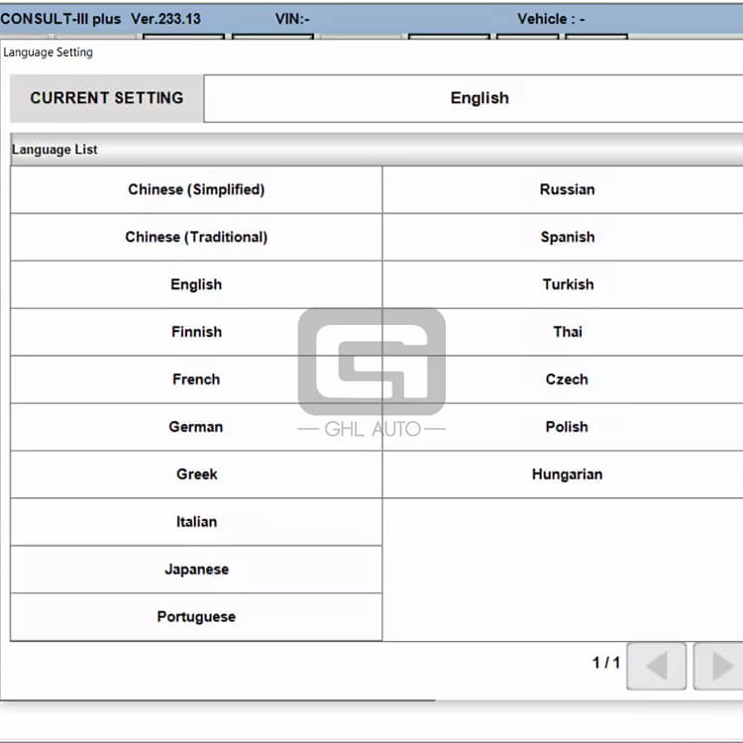Choose German from the list
The image size is (743, 743).
(x=196, y=427)
